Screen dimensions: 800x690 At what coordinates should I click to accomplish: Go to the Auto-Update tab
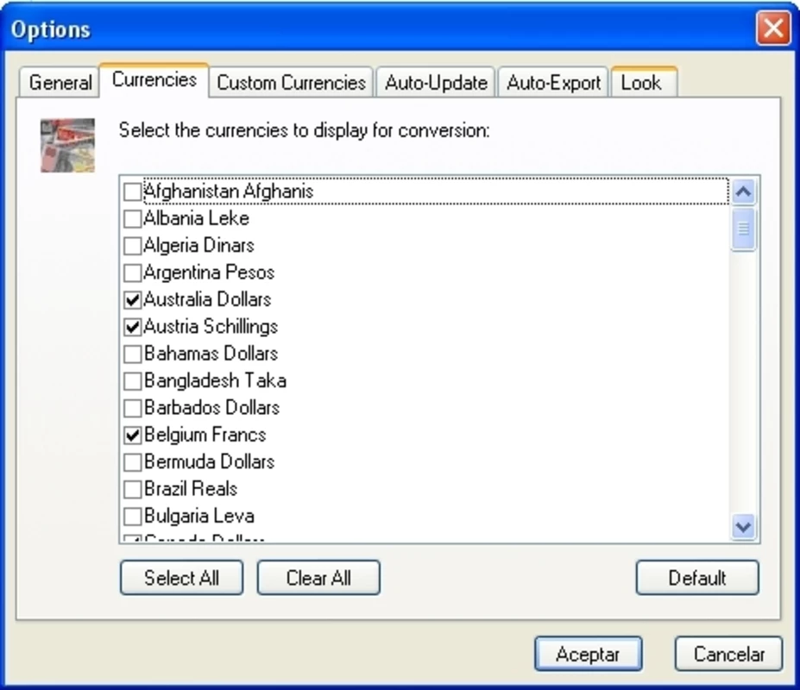pos(436,82)
